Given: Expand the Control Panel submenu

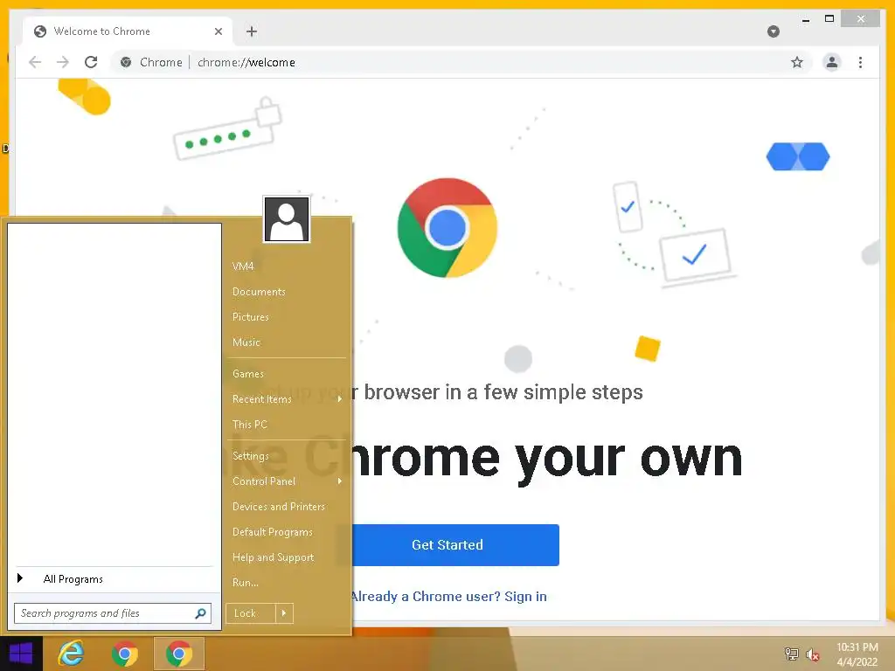Looking at the screenshot, I should coord(340,481).
